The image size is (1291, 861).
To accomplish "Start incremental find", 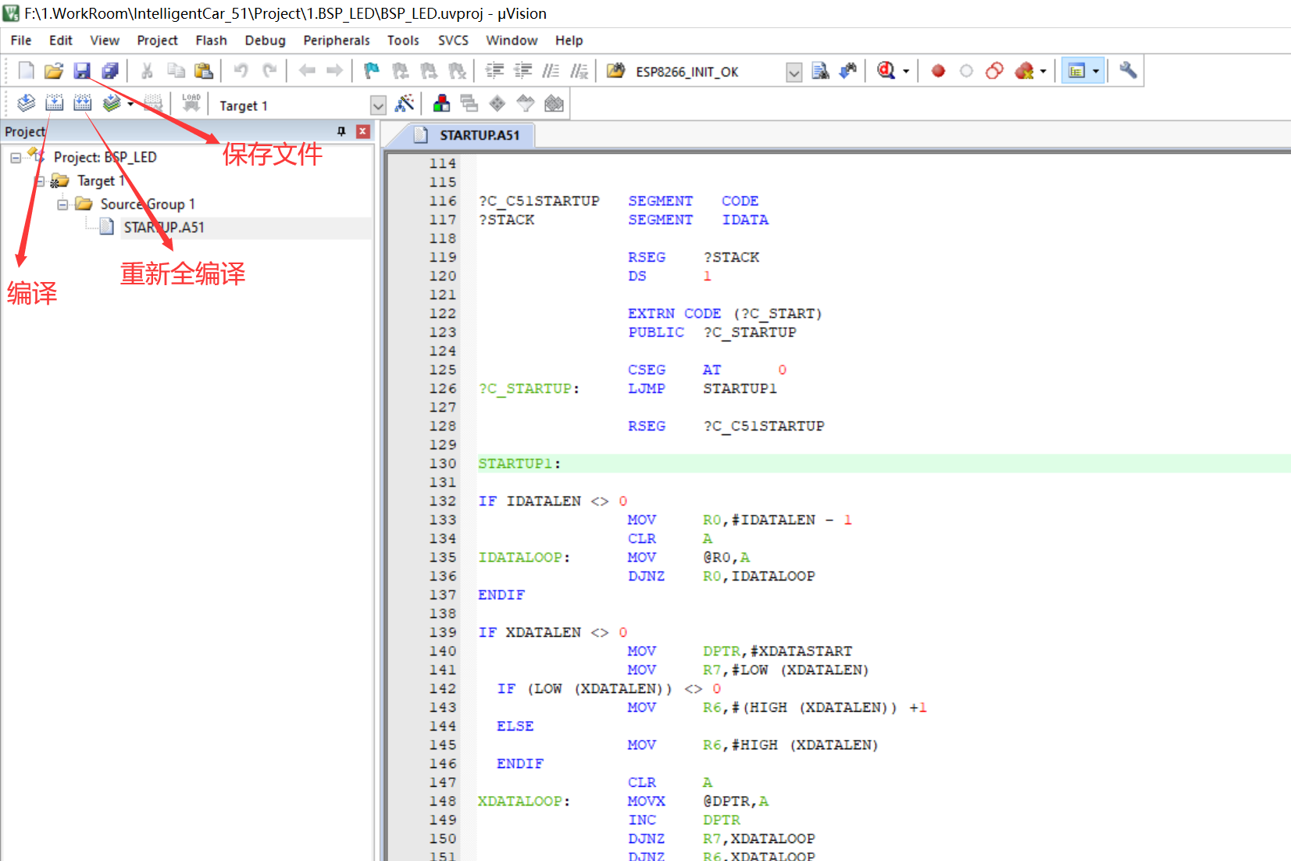I will [x=848, y=71].
